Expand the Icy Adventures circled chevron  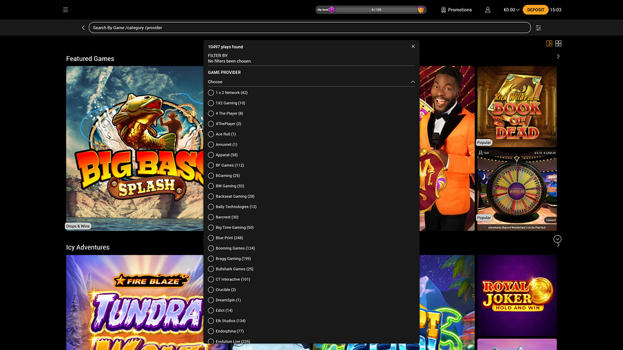[557, 239]
